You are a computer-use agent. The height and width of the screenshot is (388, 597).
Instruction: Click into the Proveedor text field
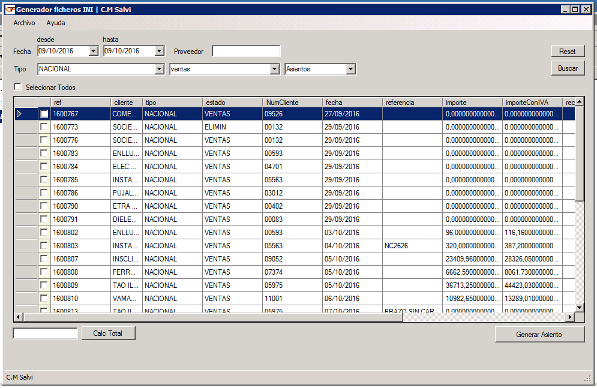coord(246,52)
